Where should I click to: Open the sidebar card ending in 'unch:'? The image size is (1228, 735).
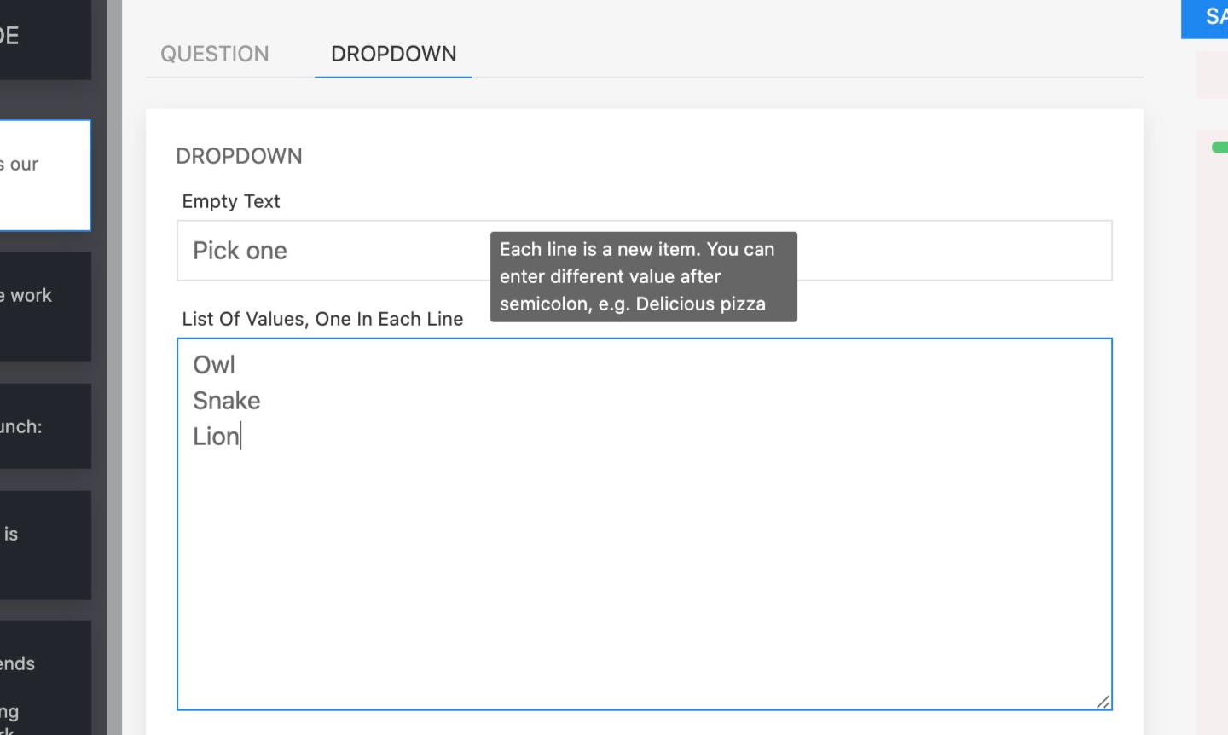tap(44, 425)
